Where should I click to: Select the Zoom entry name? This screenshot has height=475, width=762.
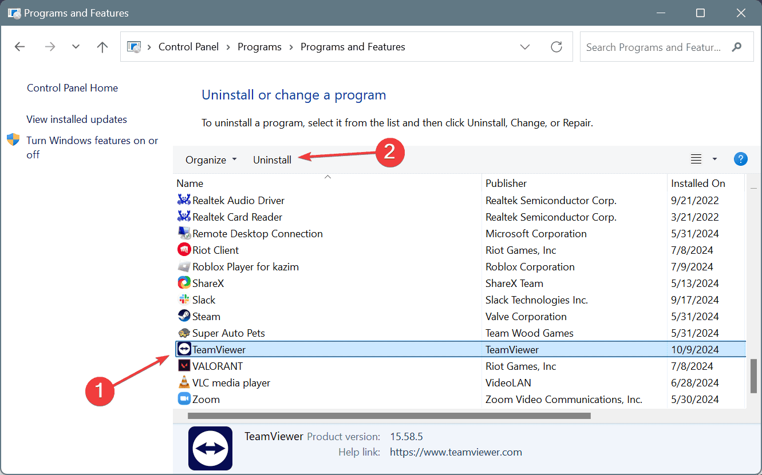pos(206,399)
